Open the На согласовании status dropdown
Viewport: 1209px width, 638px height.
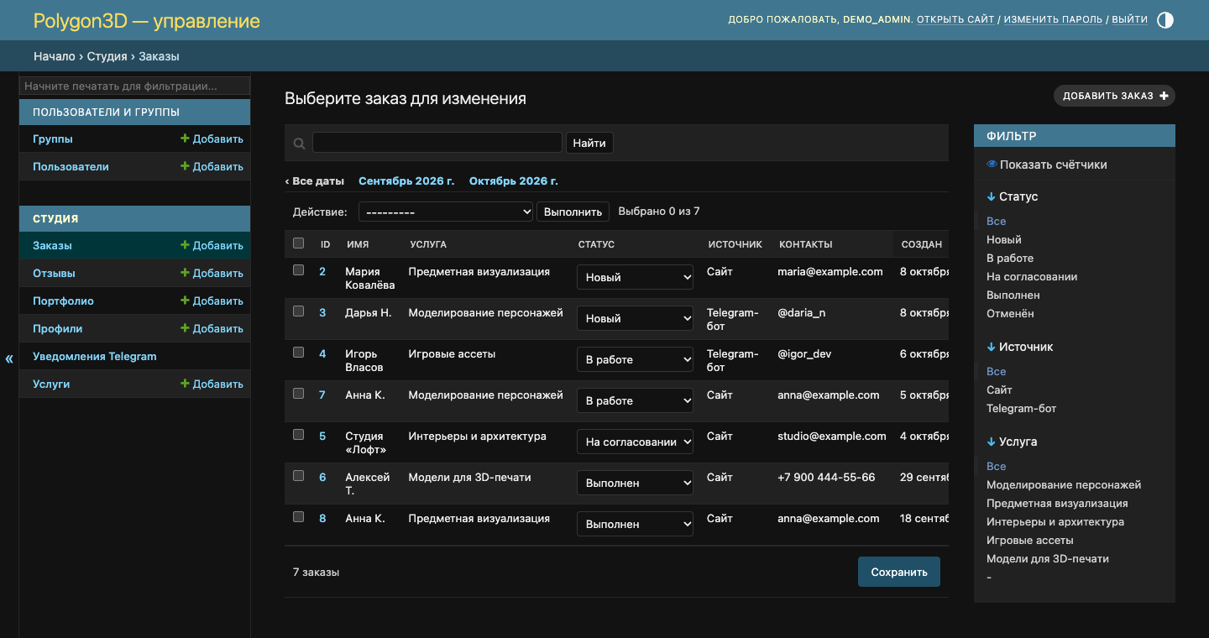[635, 442]
